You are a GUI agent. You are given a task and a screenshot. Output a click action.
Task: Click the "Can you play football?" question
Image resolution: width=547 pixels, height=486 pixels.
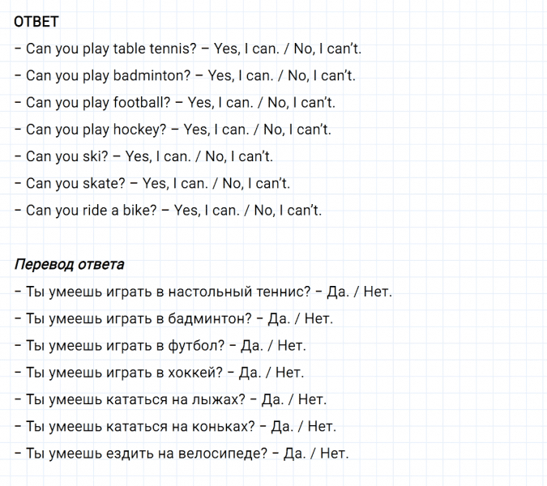click(x=98, y=103)
